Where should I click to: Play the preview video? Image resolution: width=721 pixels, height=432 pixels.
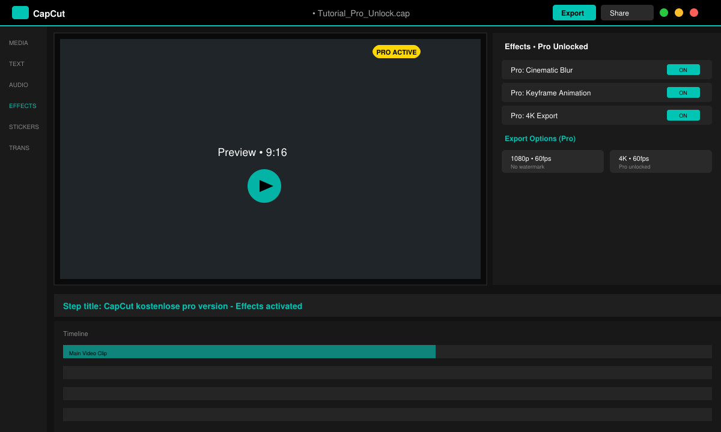pyautogui.click(x=264, y=186)
